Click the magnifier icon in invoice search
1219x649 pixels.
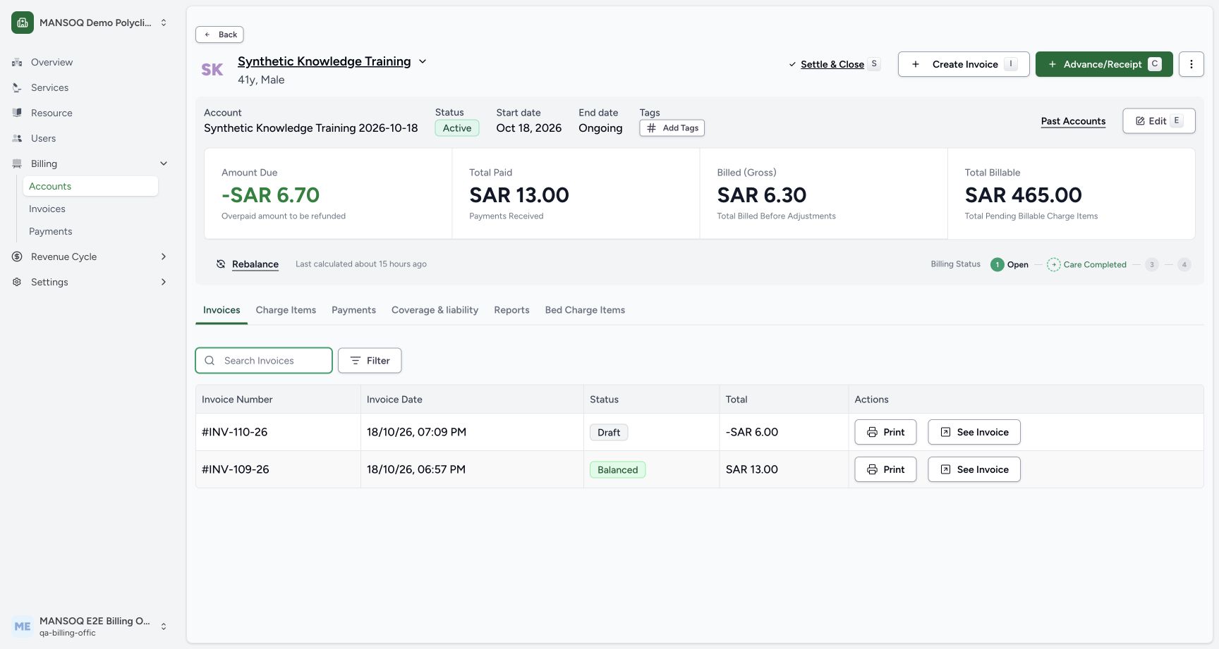click(210, 361)
